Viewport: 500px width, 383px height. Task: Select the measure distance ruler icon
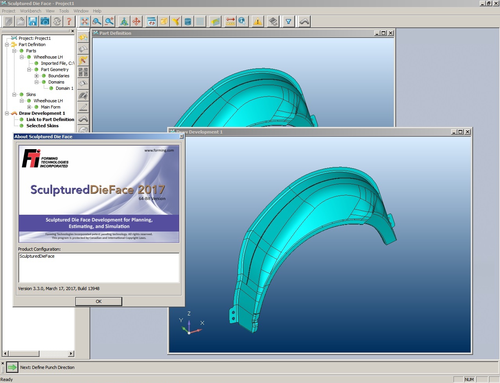point(230,21)
